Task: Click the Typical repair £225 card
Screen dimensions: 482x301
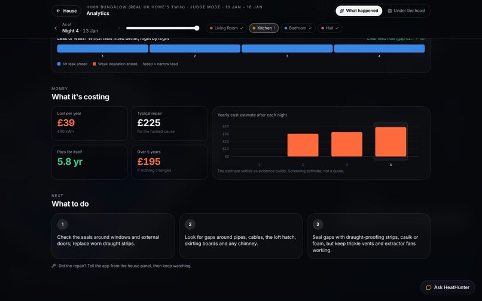Action: pyautogui.click(x=170, y=124)
